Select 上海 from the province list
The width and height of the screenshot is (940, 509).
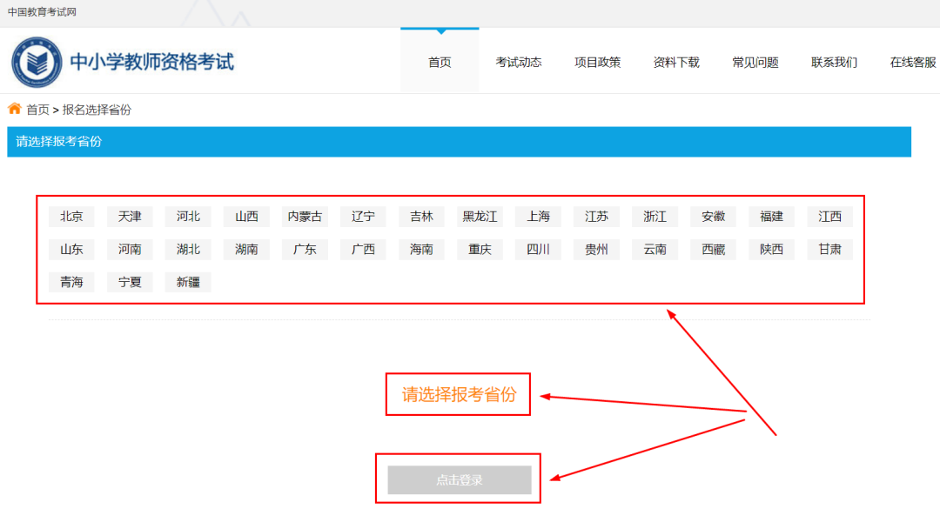point(538,217)
